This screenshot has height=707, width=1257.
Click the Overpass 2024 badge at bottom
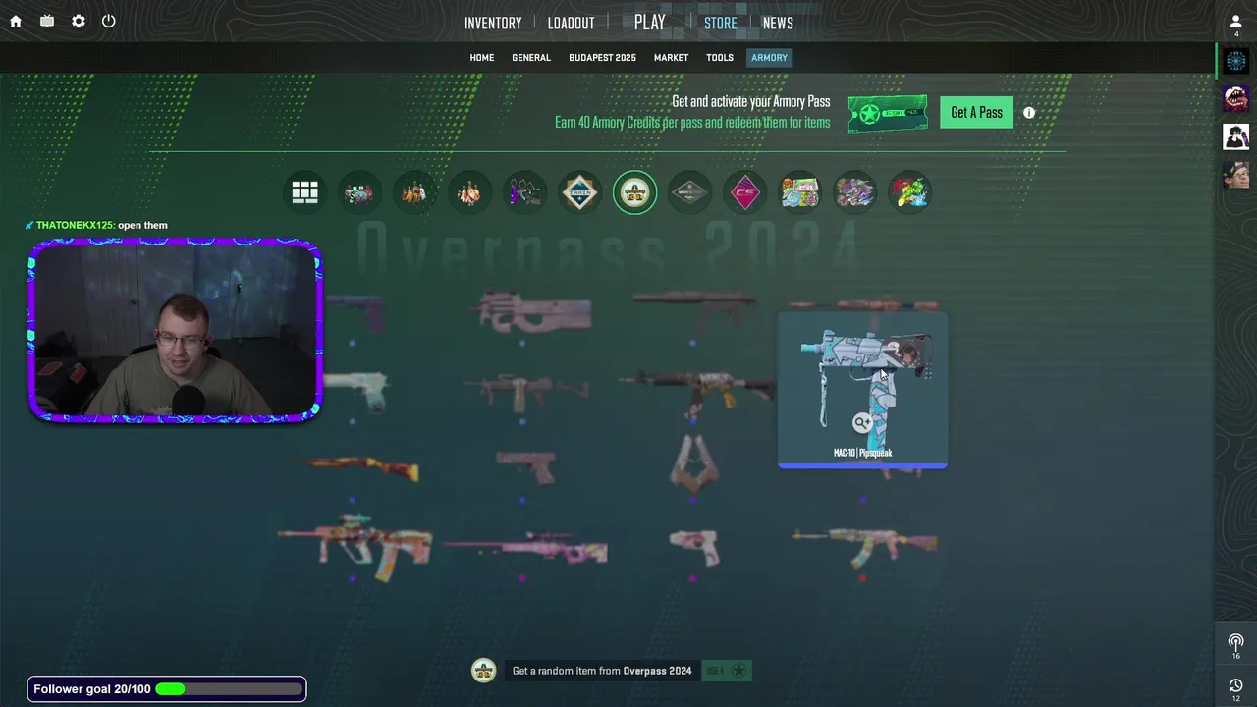tap(483, 671)
